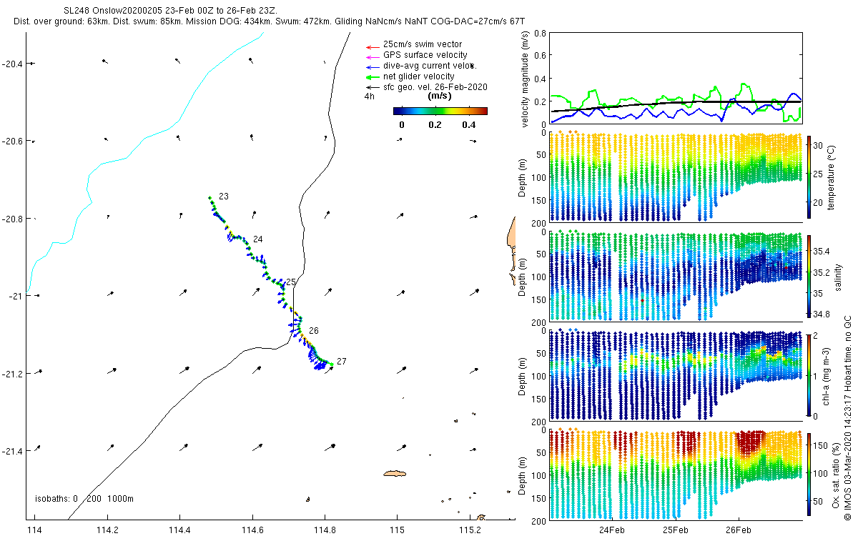Click the '115' longitude tick label

397,530
